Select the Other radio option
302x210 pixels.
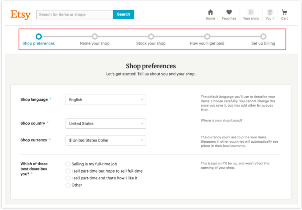(68, 185)
